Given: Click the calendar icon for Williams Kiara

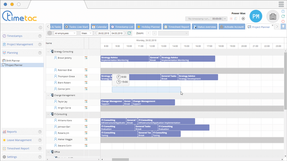Looking at the screenshot, I should (x=86, y=120).
